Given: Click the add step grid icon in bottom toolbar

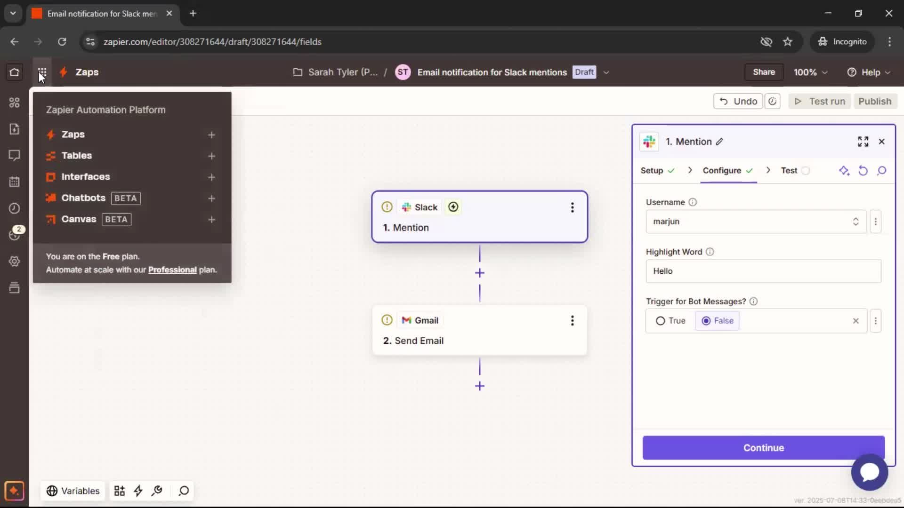Looking at the screenshot, I should click(120, 491).
